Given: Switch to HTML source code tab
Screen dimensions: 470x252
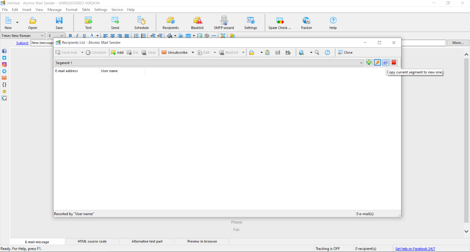Looking at the screenshot, I should [x=92, y=241].
